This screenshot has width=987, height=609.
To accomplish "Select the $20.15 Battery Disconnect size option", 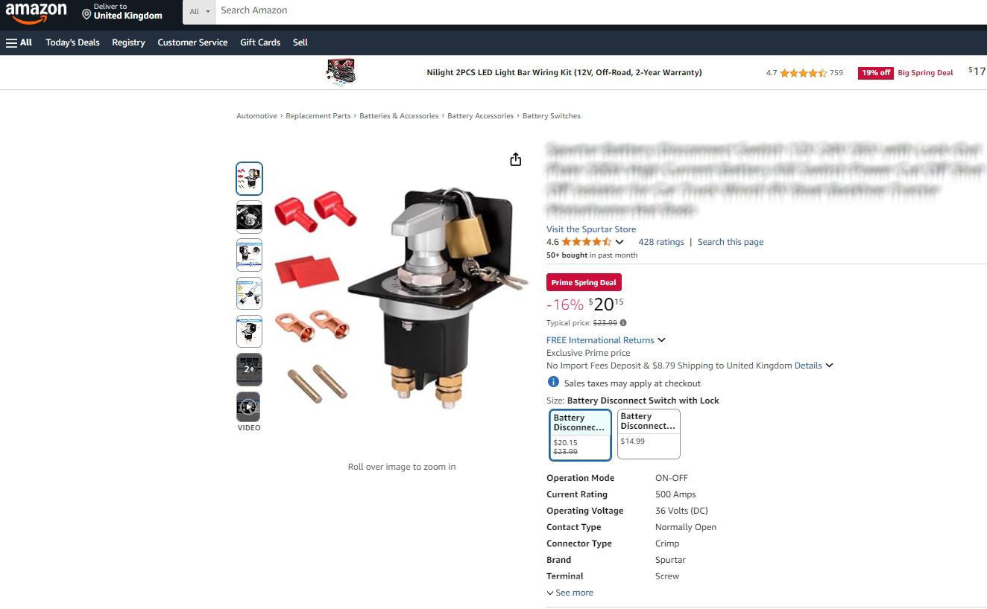I will [x=581, y=436].
